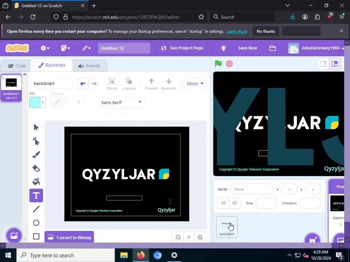
Task: Send selection Backward
Action: coord(169,84)
